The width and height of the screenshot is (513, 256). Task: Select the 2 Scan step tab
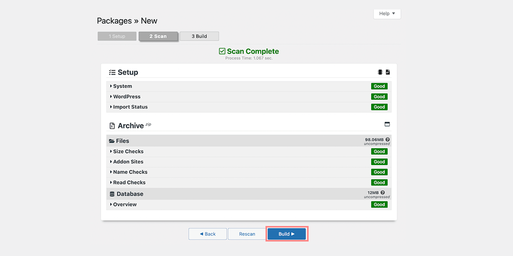158,36
